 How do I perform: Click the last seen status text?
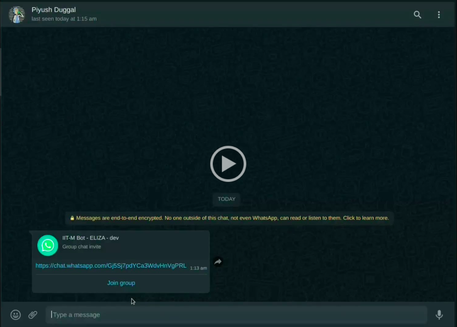[64, 18]
